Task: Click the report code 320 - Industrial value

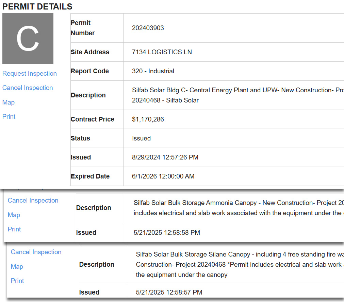Action: tap(153, 71)
